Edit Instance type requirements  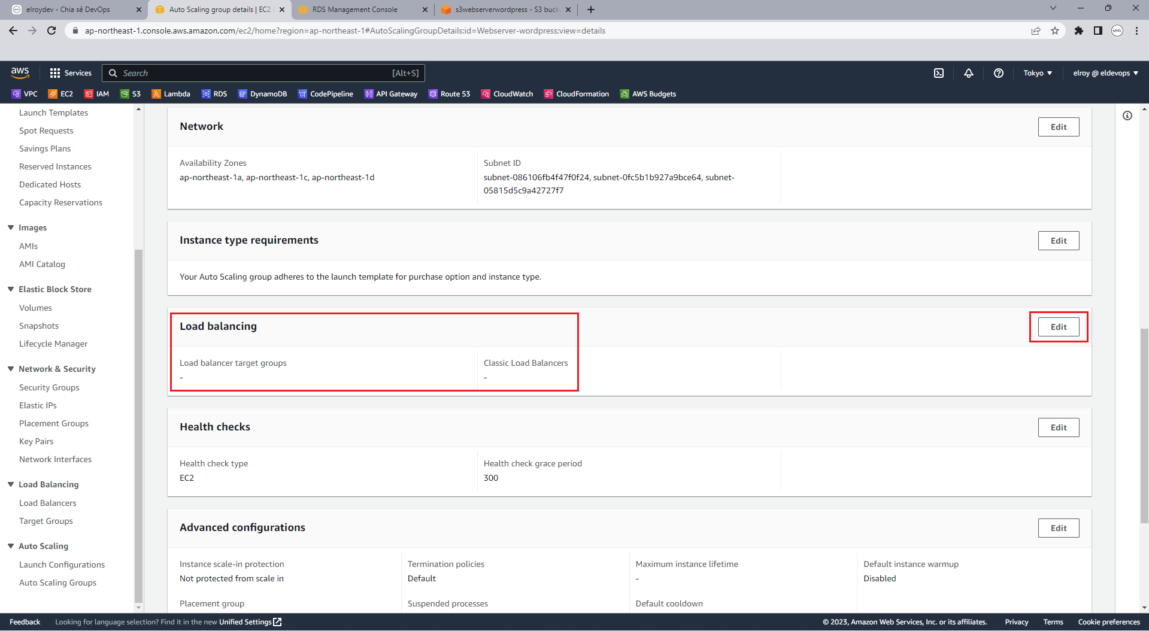[1058, 241]
